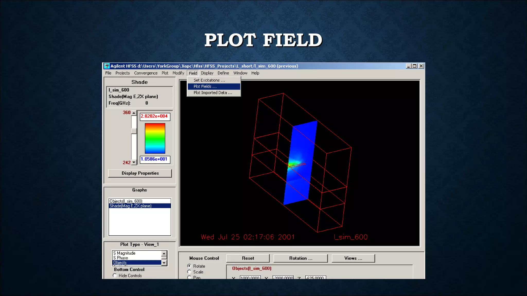Open the Plot menu

click(x=165, y=73)
